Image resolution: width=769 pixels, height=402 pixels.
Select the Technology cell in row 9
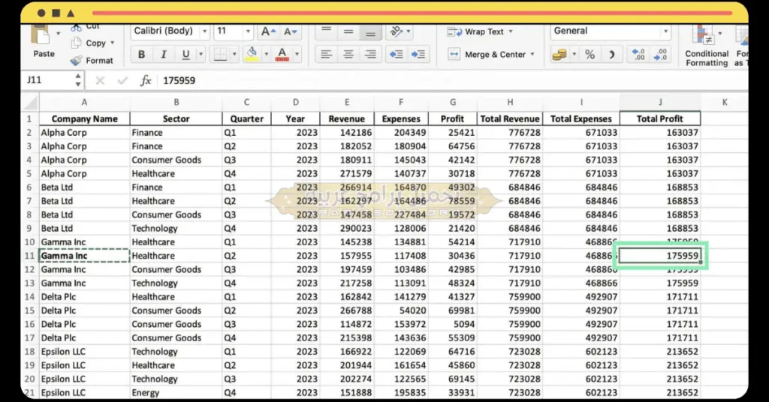(x=176, y=228)
